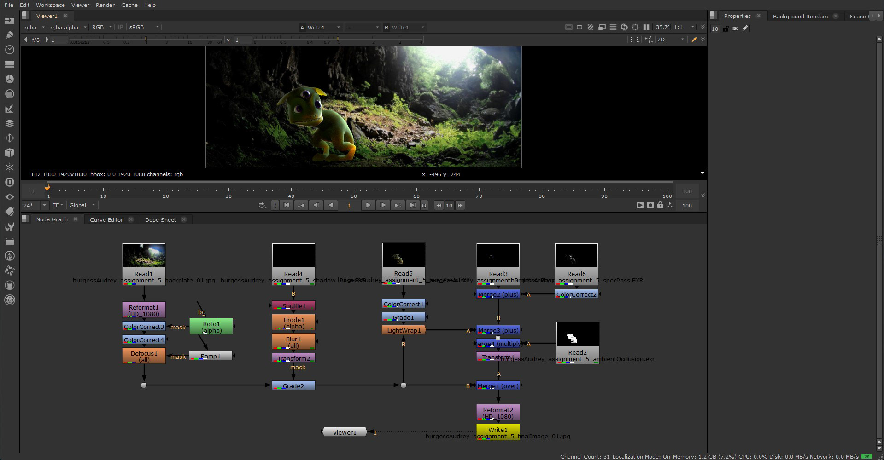Open the Deep nodes toolbar menu
The image size is (884, 460).
click(x=10, y=182)
